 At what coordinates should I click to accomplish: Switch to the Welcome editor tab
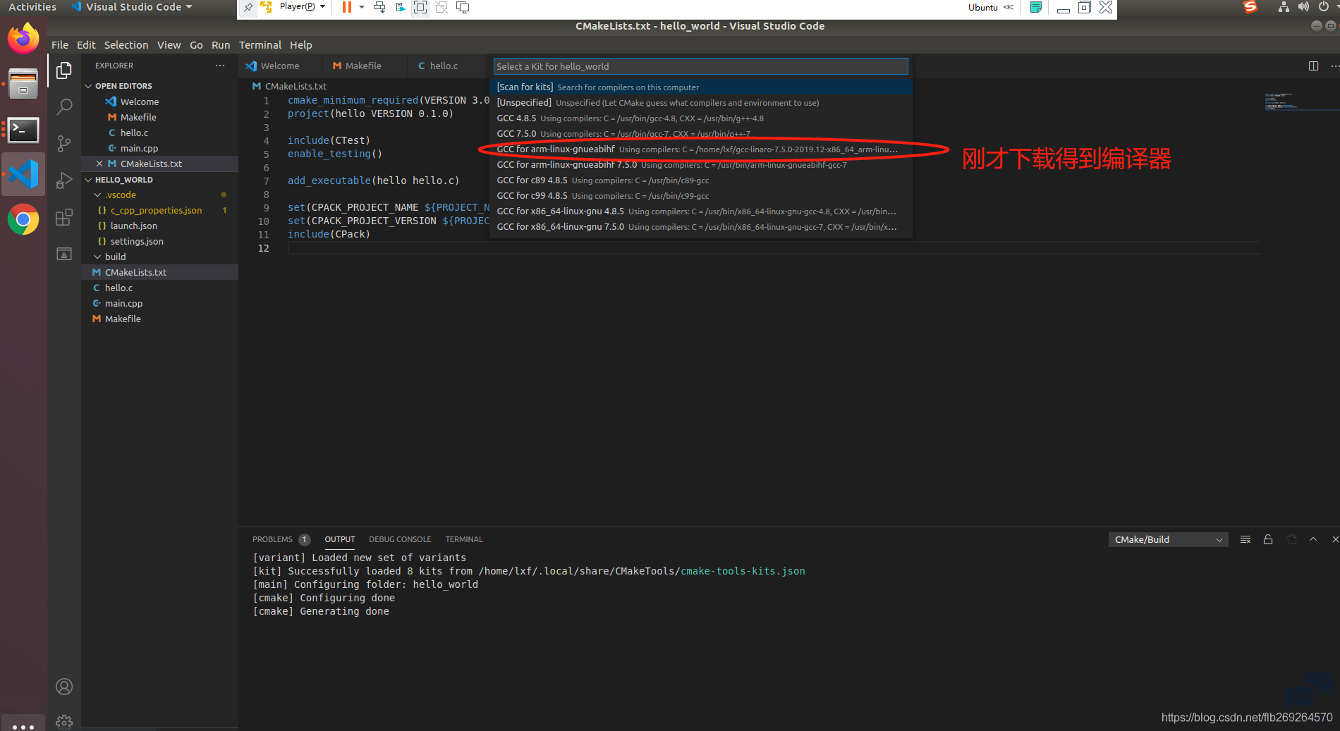[x=280, y=66]
